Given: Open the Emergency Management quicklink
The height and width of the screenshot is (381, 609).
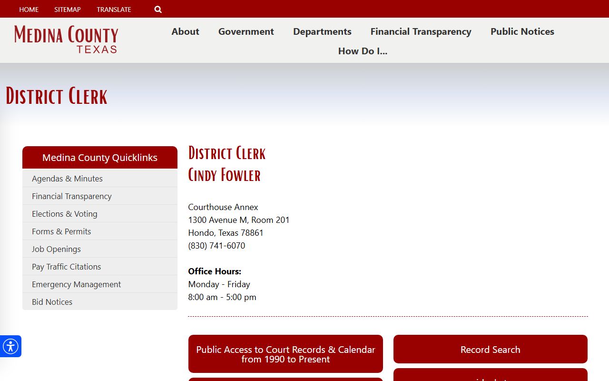Looking at the screenshot, I should pos(76,284).
